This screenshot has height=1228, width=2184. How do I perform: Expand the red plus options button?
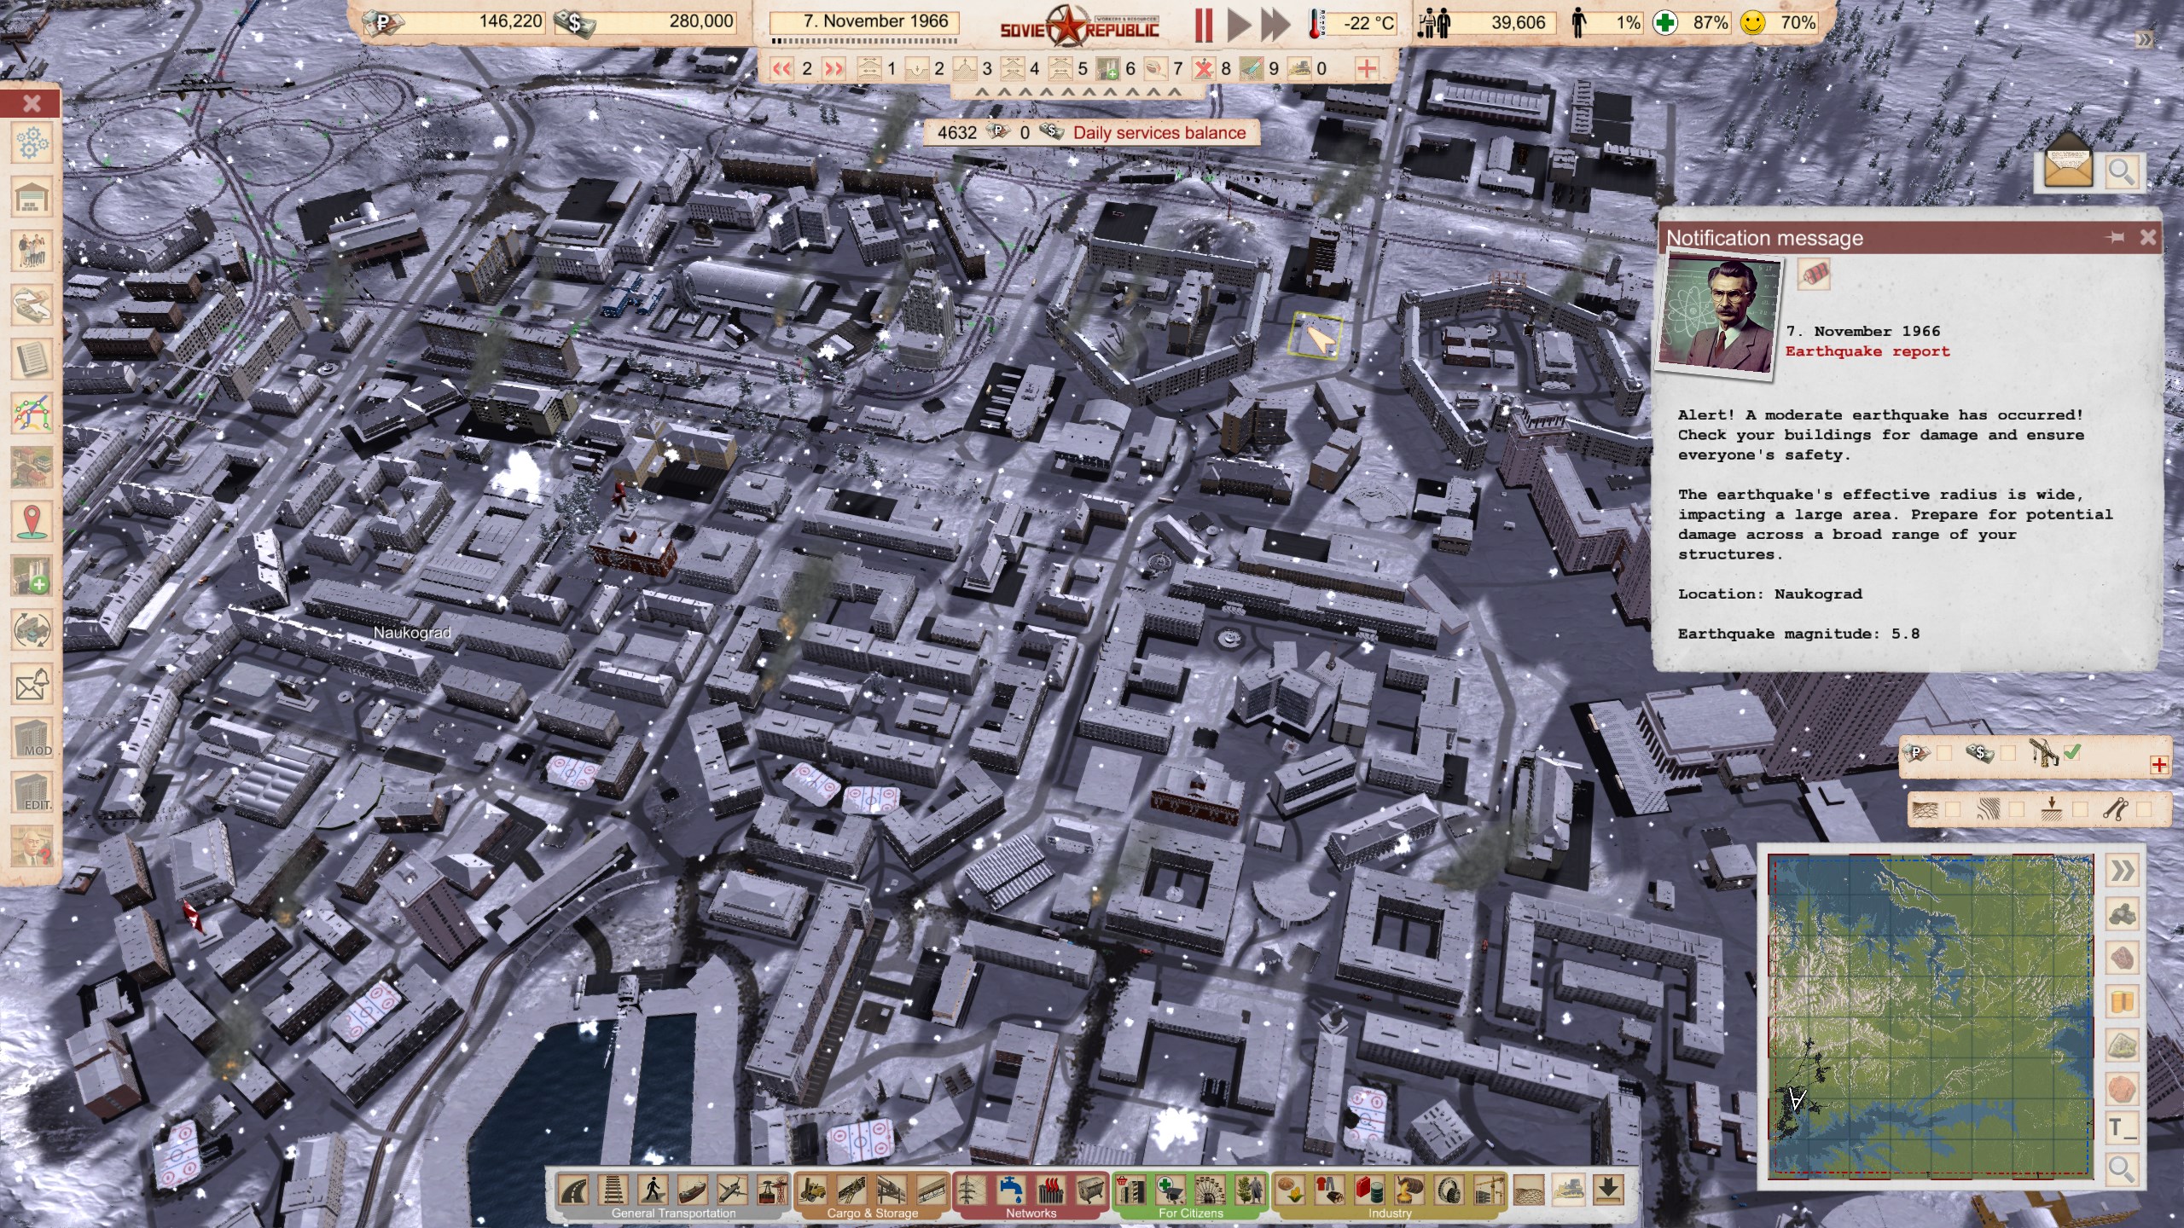pyautogui.click(x=2159, y=765)
